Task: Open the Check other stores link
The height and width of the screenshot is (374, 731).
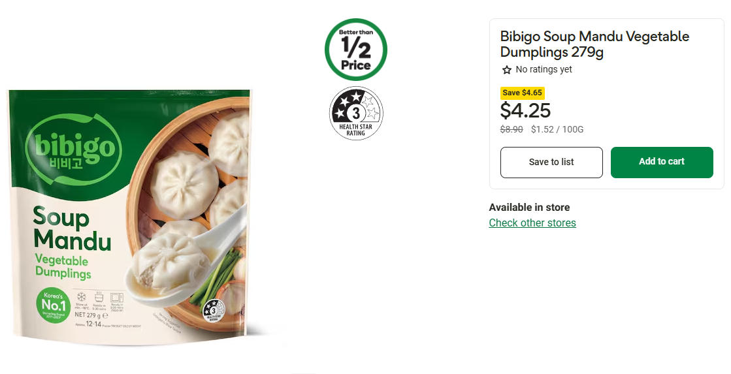Action: pos(532,223)
